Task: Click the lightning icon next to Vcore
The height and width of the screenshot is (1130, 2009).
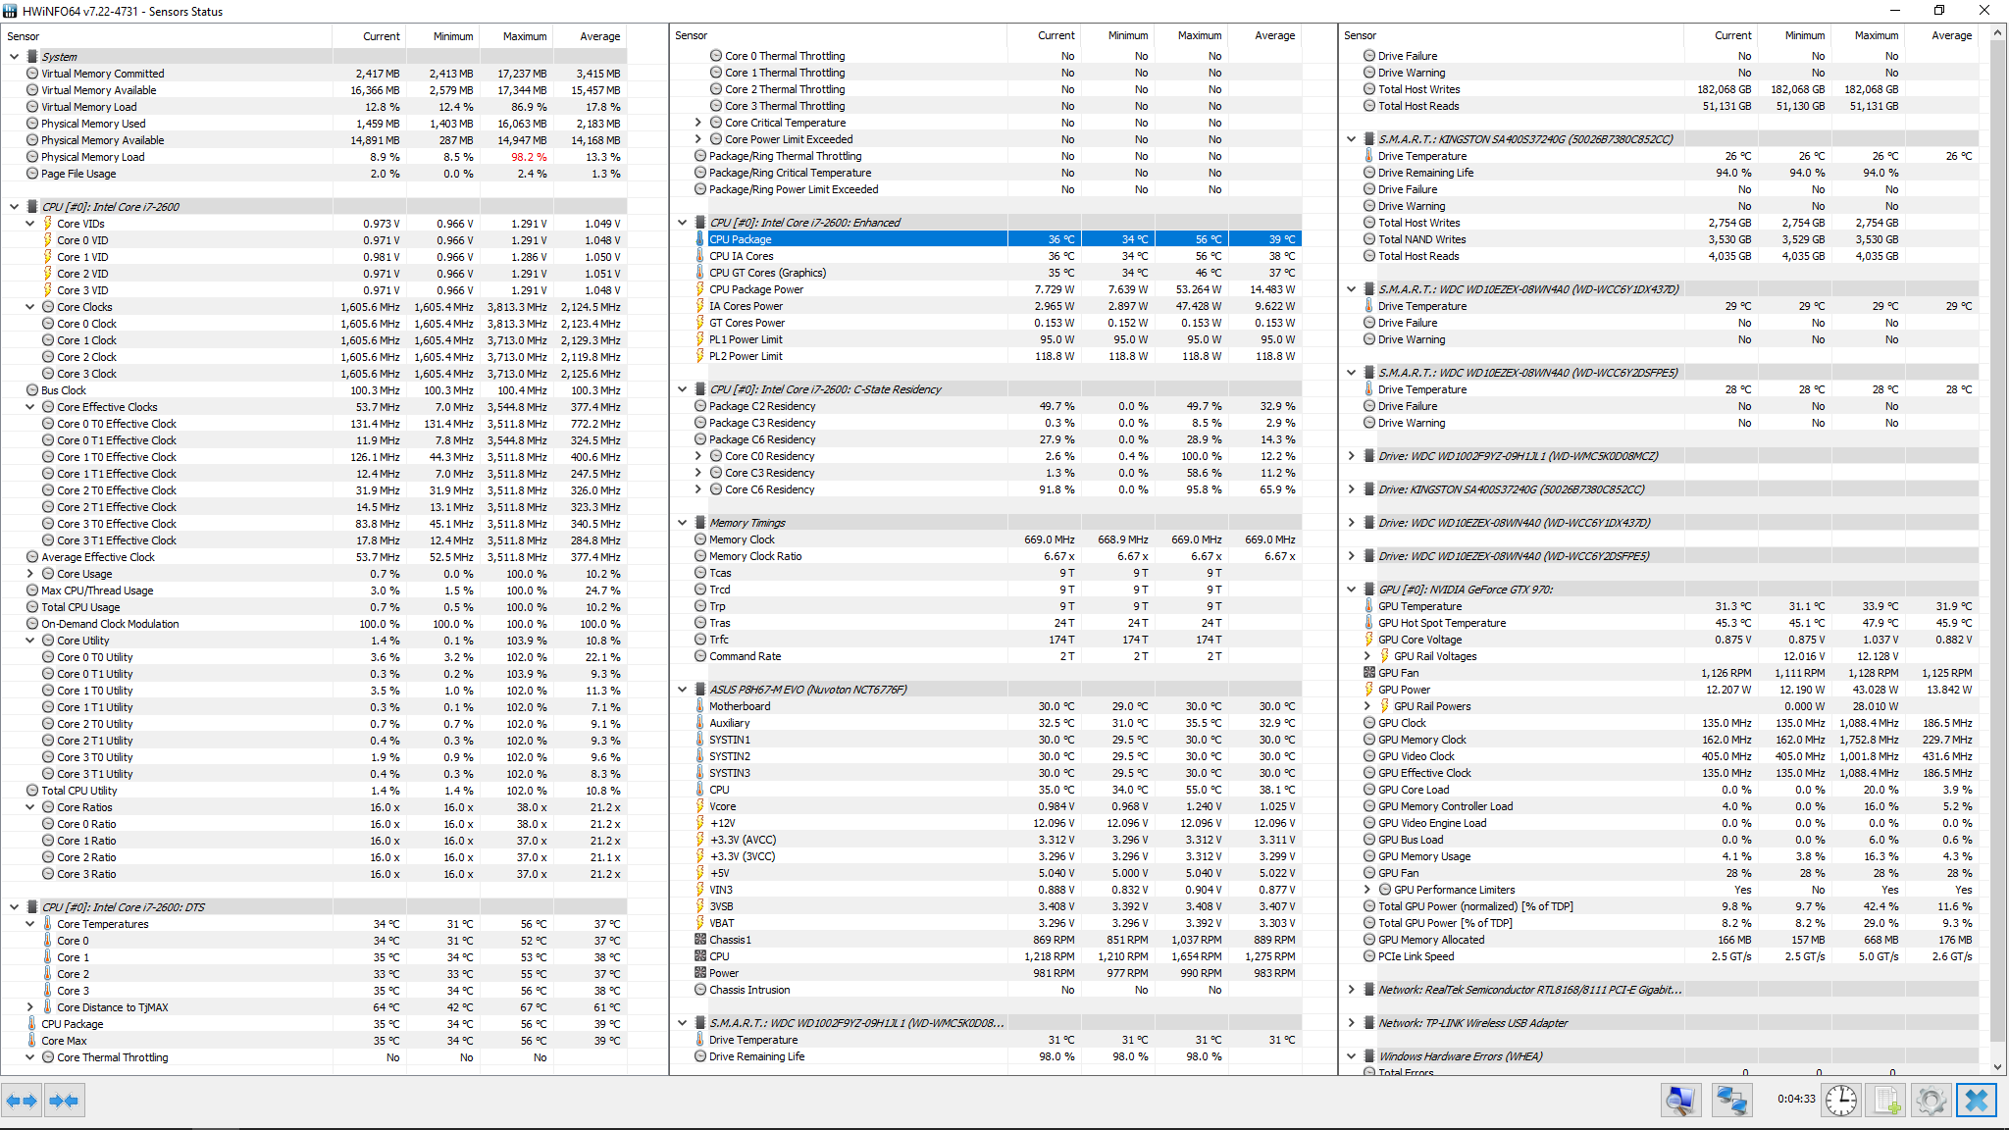Action: coord(700,806)
